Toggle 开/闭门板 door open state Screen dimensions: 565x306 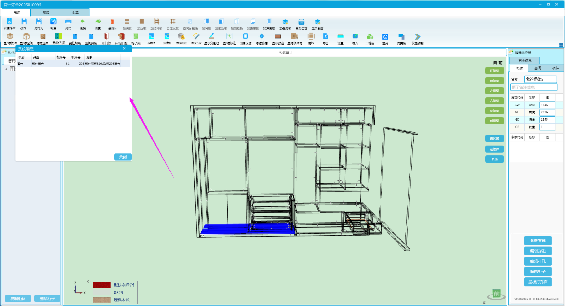click(x=121, y=39)
